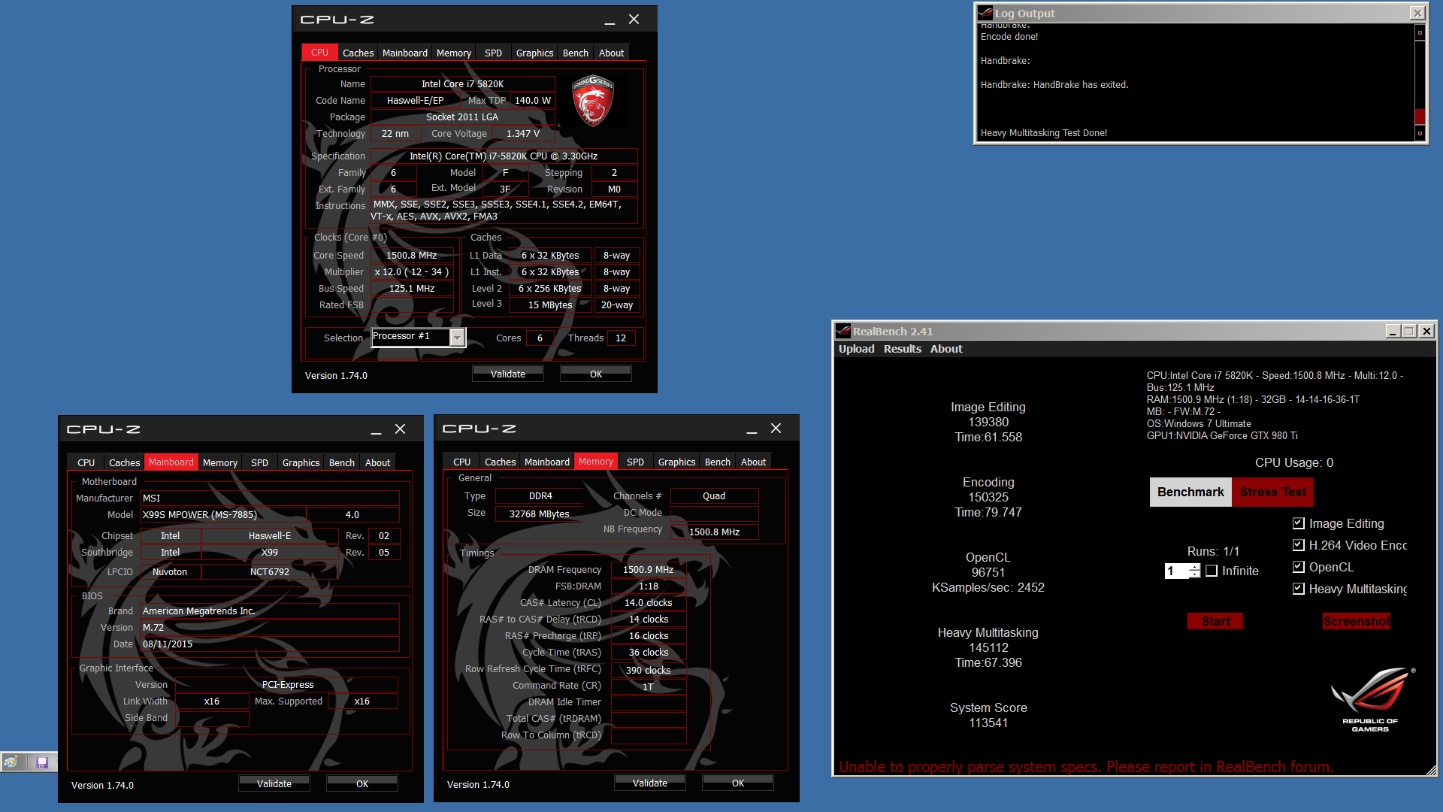Click the X99S MPOWER (MS-7885) model field
1443x812 pixels.
pyautogui.click(x=223, y=515)
